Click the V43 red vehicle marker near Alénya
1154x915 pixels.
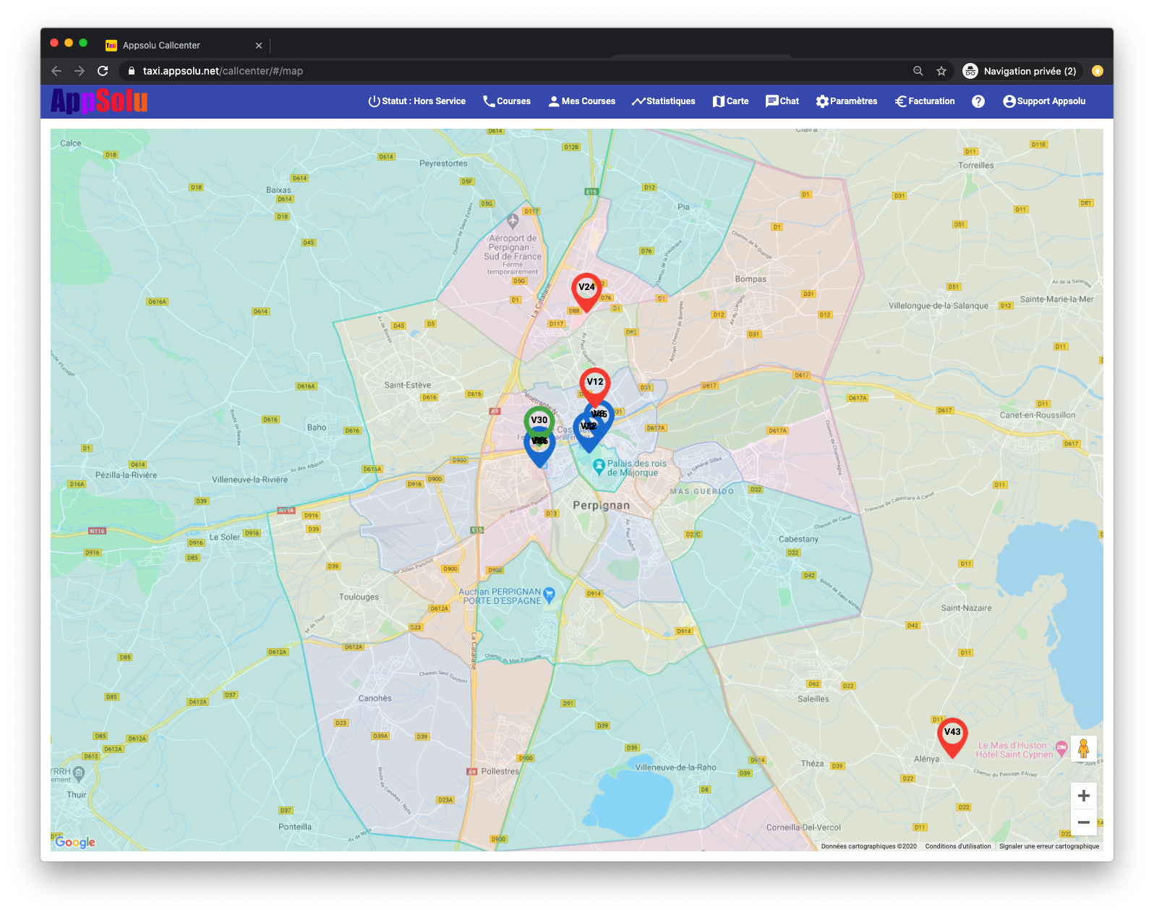click(x=952, y=736)
